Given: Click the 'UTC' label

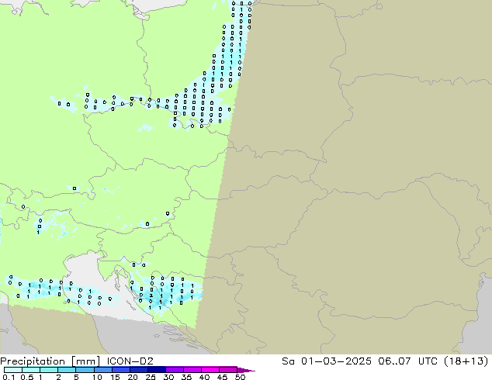Looking at the screenshot, I should point(428,361).
